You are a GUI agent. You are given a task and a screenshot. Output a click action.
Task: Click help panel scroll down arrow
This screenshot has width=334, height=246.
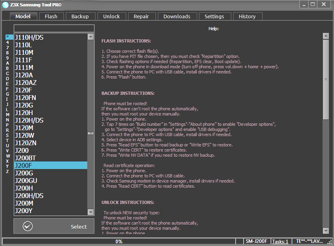point(326,231)
